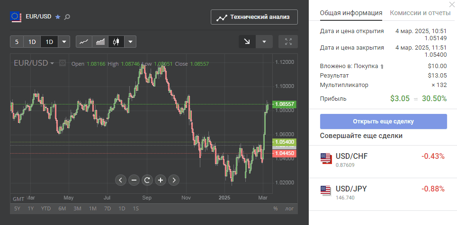Open fullscreen chart mode
The width and height of the screenshot is (457, 225).
[288, 42]
